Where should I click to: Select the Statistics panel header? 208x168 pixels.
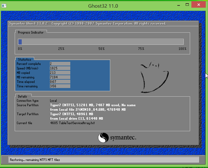click(x=25, y=60)
